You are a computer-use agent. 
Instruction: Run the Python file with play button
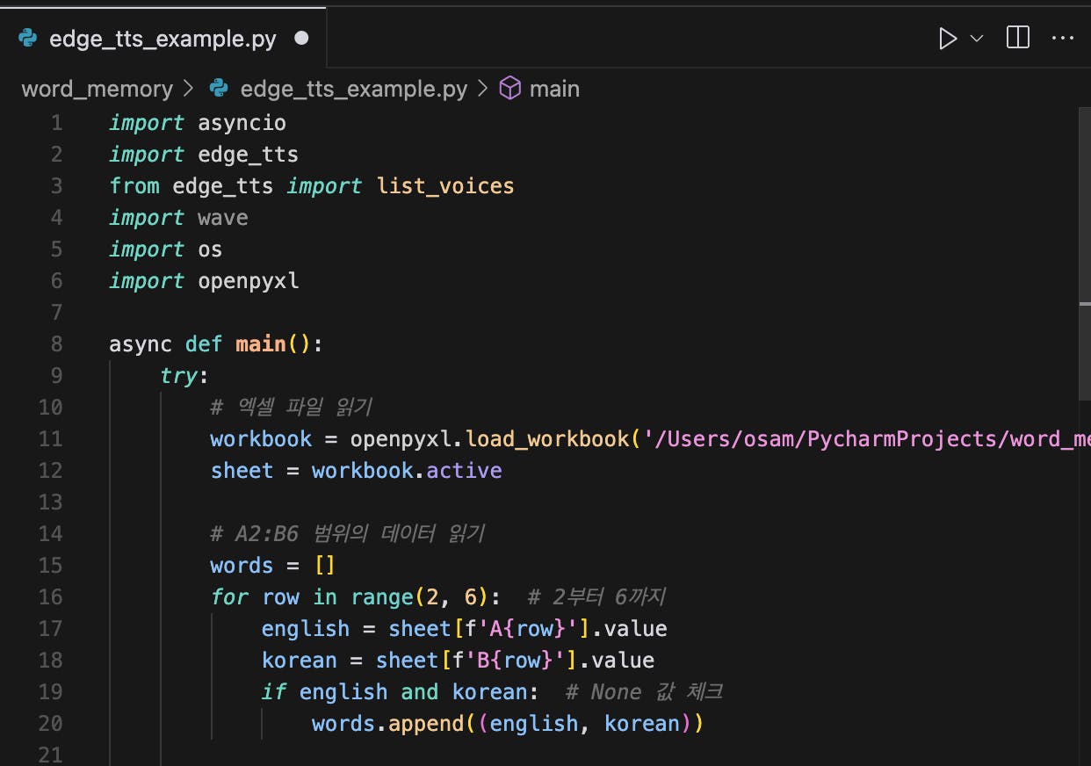tap(948, 39)
